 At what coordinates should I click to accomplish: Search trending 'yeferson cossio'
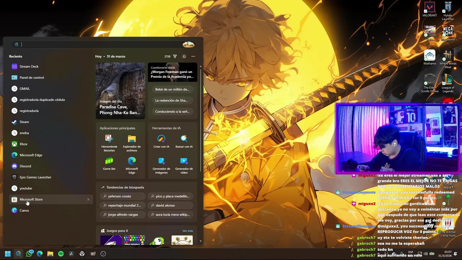pyautogui.click(x=122, y=196)
